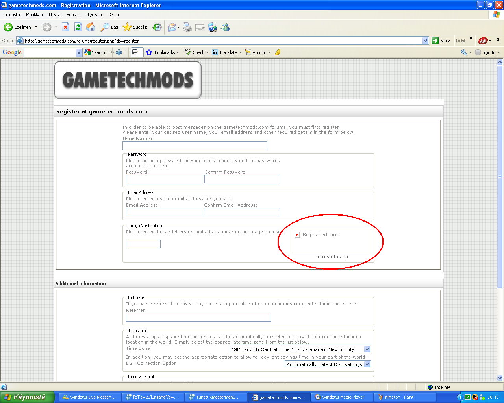This screenshot has width=504, height=403.
Task: Click the edit page toolbar icon
Action: click(200, 27)
